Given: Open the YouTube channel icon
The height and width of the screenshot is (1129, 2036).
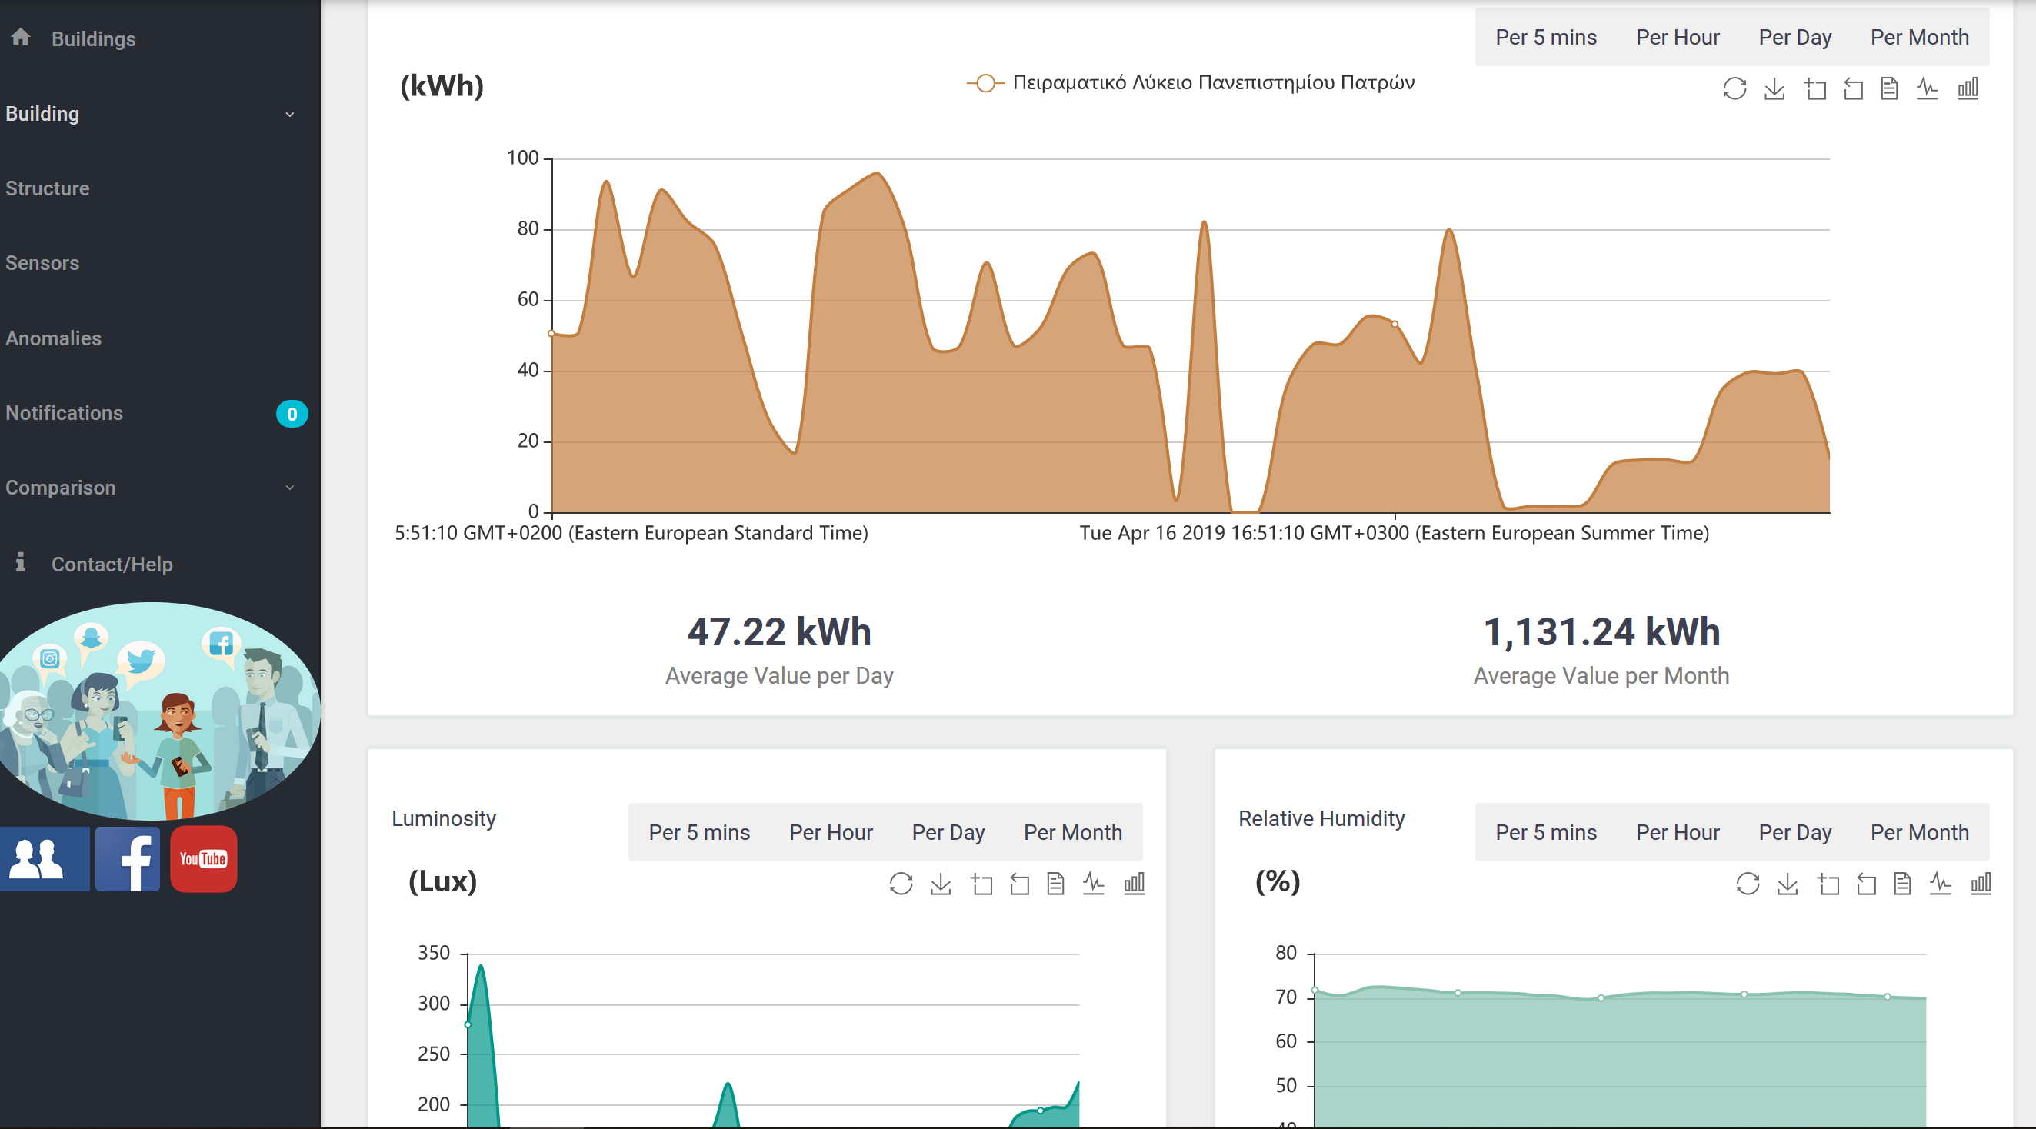Looking at the screenshot, I should tap(203, 859).
